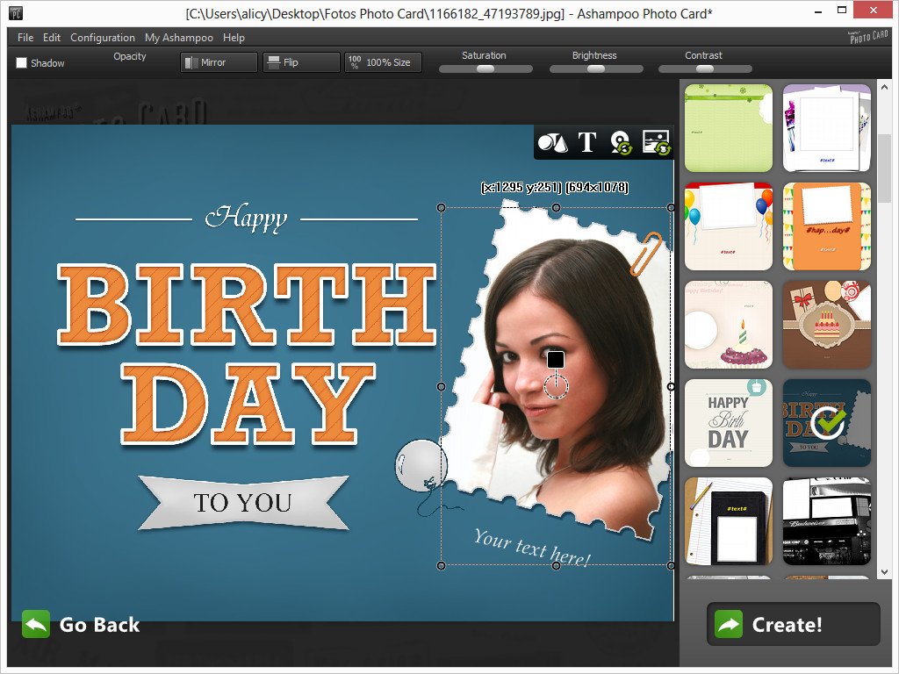The height and width of the screenshot is (674, 899).
Task: Enable the Shadow checkbox
Action: (22, 63)
